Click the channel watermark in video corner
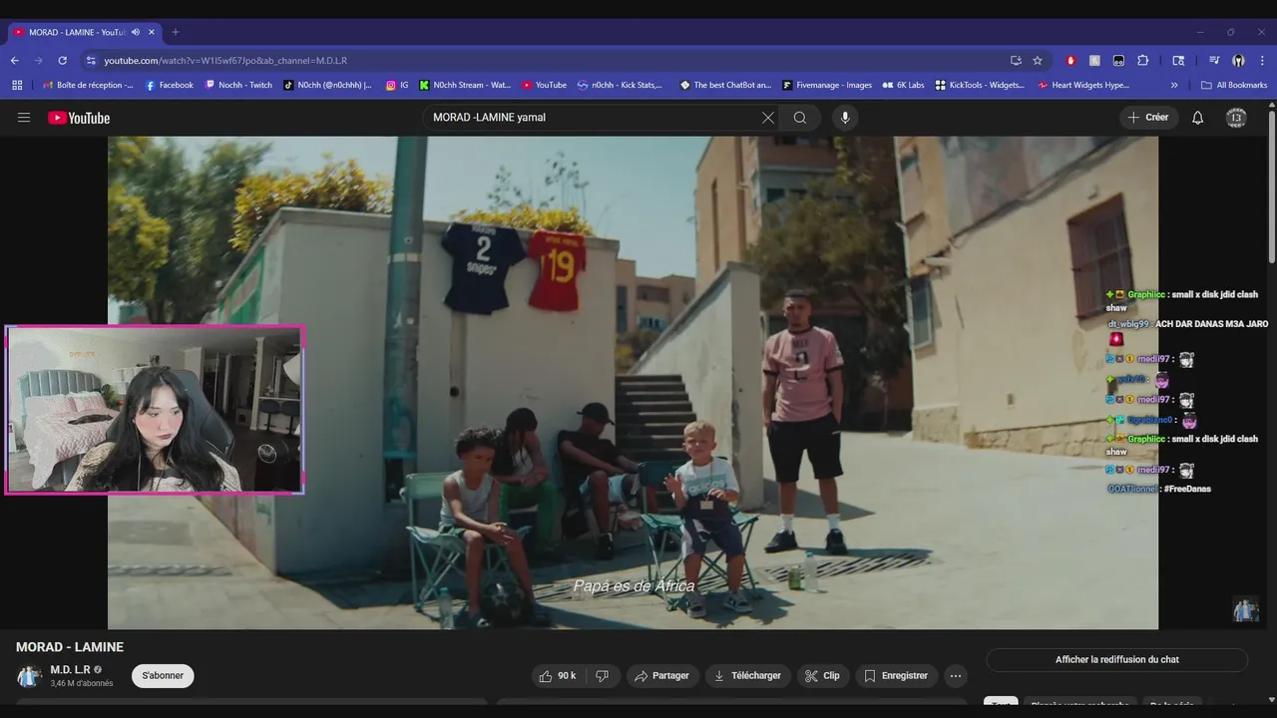This screenshot has width=1277, height=718. (x=1245, y=609)
